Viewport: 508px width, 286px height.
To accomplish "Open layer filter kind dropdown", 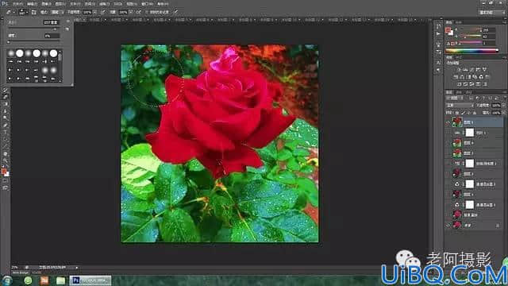I will [456, 98].
